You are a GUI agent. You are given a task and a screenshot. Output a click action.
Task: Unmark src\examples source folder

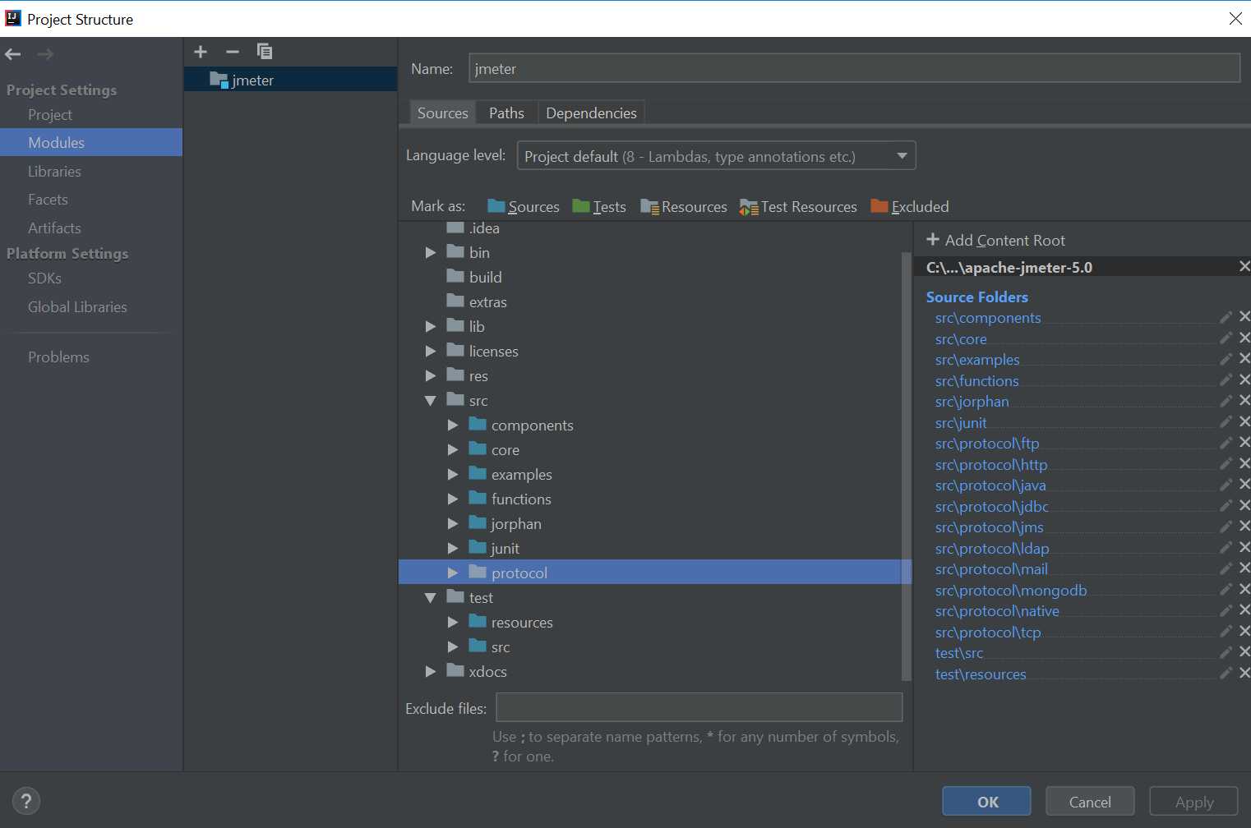tap(1244, 359)
